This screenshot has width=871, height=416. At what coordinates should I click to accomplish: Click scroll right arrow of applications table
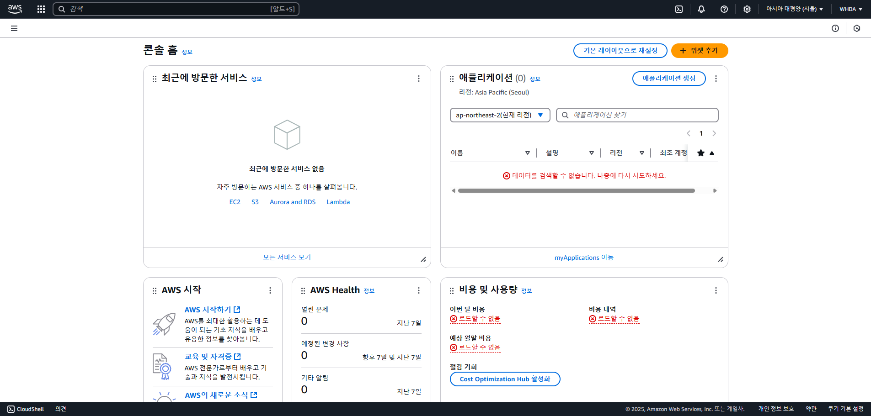(715, 191)
